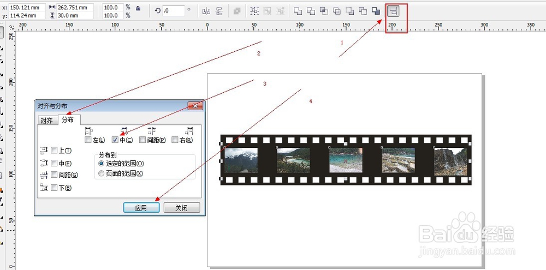Select the rocky shore photo in the filmstrip
This screenshot has width=546, height=270.
click(399, 160)
